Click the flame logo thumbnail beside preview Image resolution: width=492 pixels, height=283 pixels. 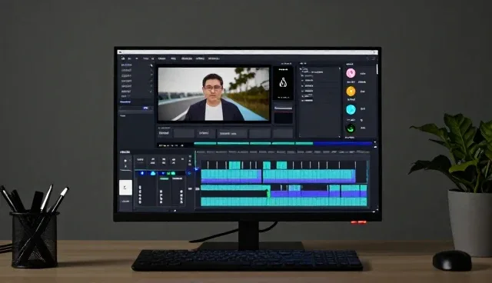click(x=283, y=83)
